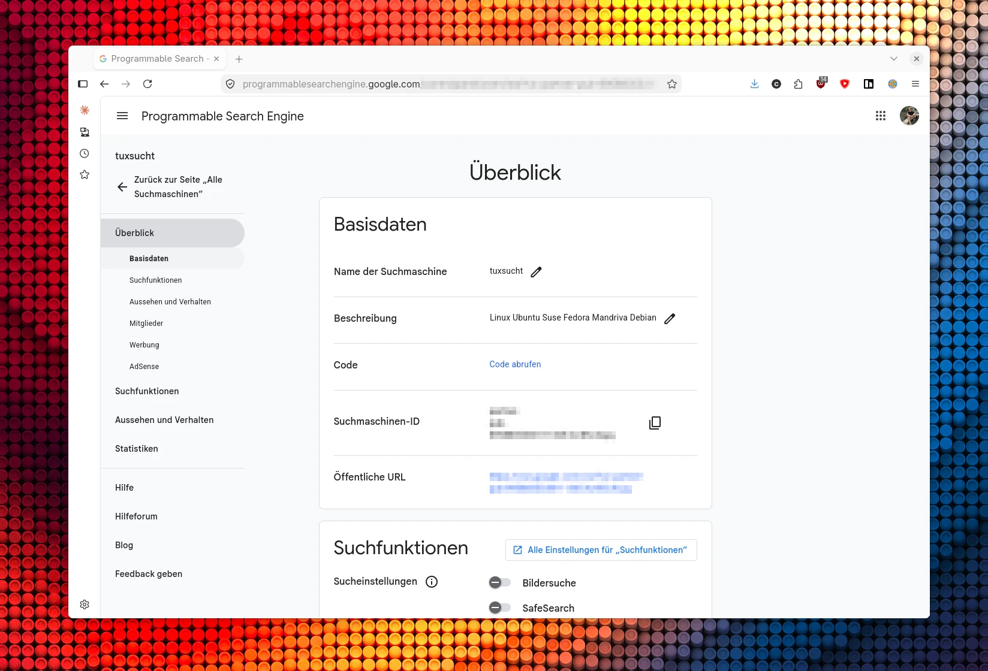The width and height of the screenshot is (988, 671).
Task: Jump to Suchfunktionen submenu item under Überblick
Action: pos(156,280)
